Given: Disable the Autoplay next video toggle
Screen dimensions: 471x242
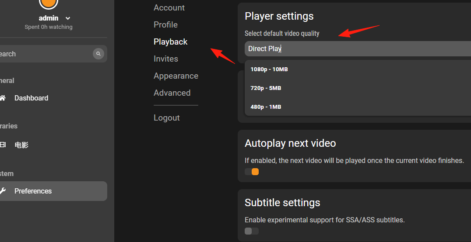Looking at the screenshot, I should pos(252,172).
